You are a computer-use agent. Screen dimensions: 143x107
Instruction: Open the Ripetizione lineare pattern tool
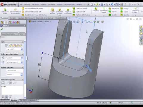coord(104,10)
